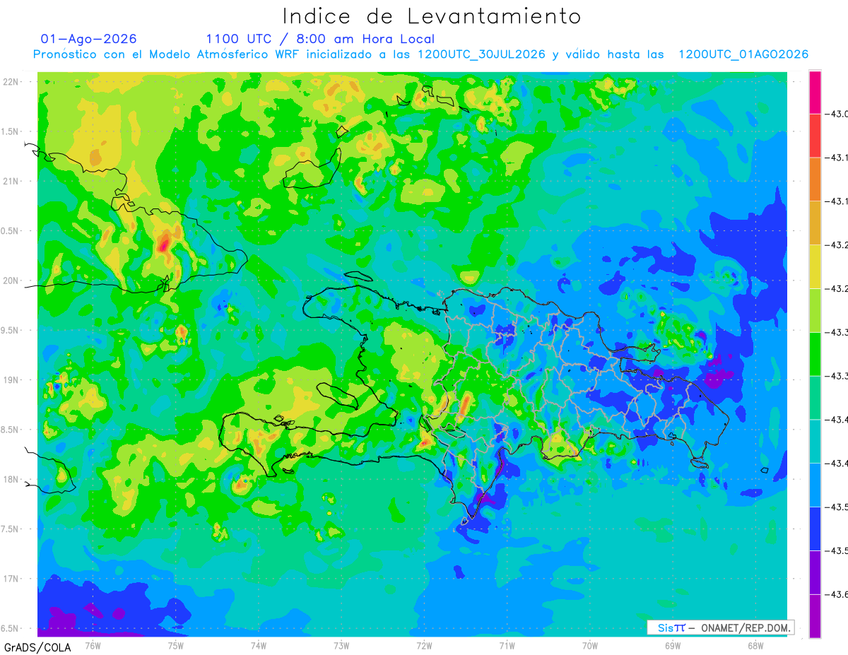The height and width of the screenshot is (655, 848).
Task: Click the 17N latitude axis label
Action: tap(12, 579)
